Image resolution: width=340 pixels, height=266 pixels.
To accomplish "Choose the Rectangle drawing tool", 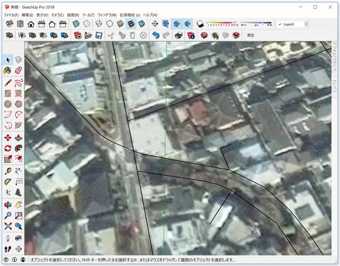I will coord(8,93).
